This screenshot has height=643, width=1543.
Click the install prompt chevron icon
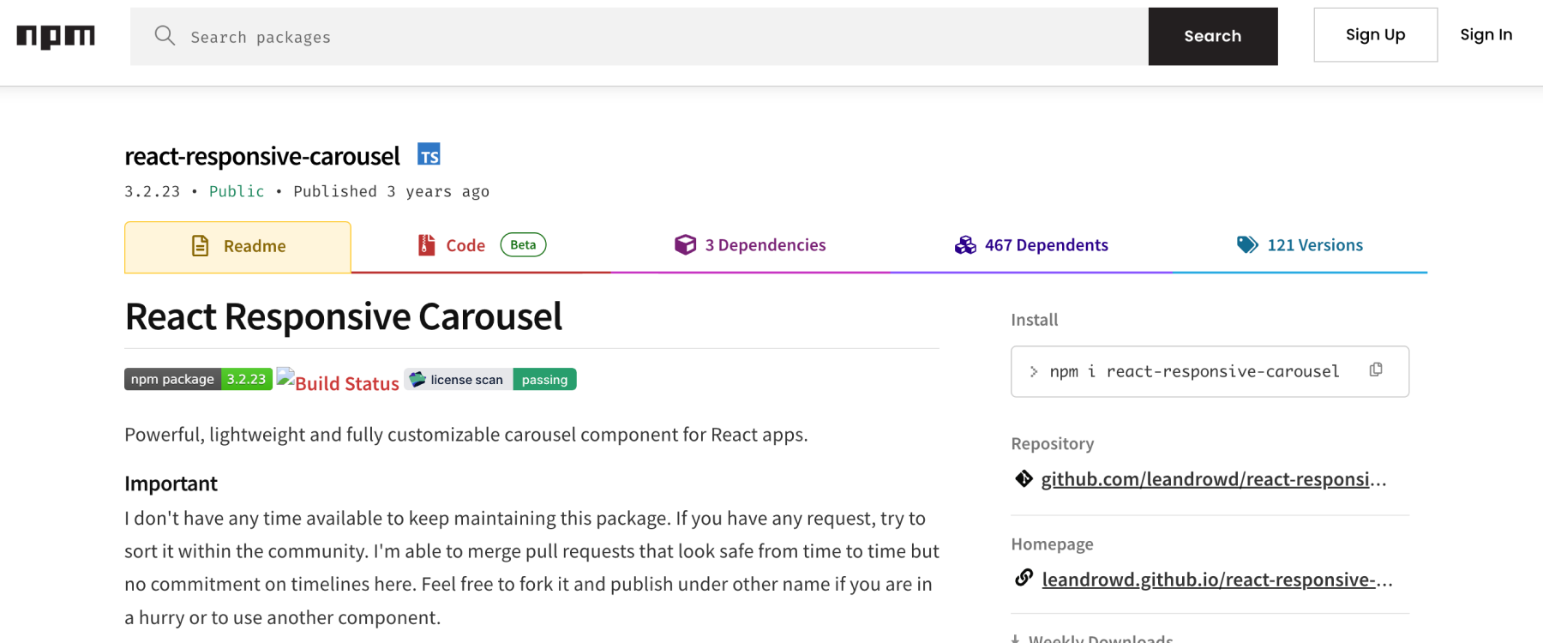pos(1034,371)
